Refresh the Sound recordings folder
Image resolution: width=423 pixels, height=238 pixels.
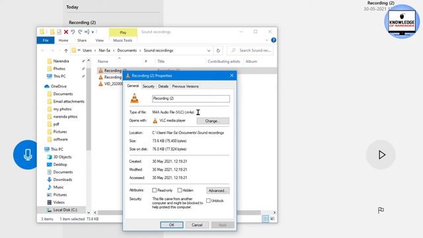tap(218, 50)
